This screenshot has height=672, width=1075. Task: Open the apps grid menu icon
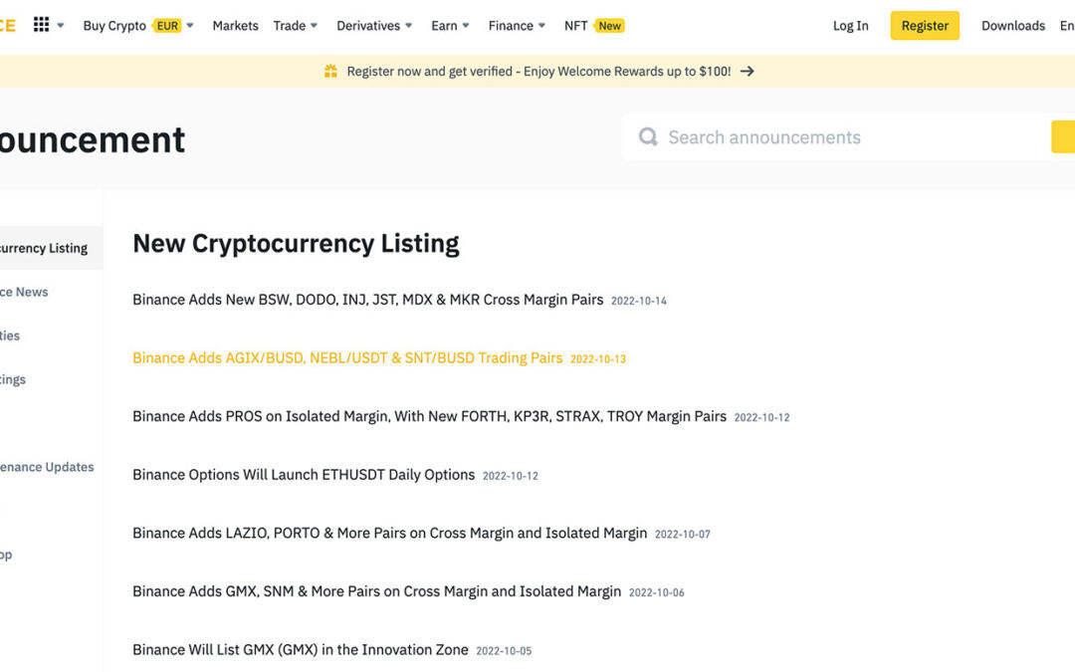pos(41,25)
